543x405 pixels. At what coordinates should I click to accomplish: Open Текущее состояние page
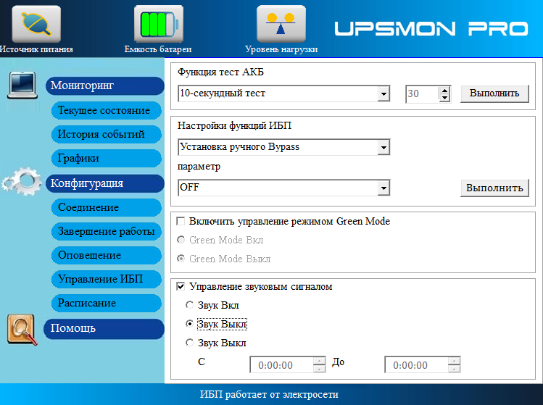click(107, 110)
